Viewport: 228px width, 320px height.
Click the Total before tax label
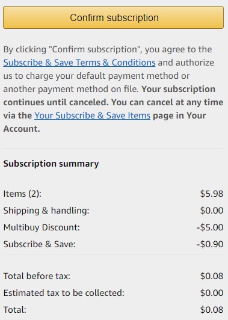[x=37, y=276]
